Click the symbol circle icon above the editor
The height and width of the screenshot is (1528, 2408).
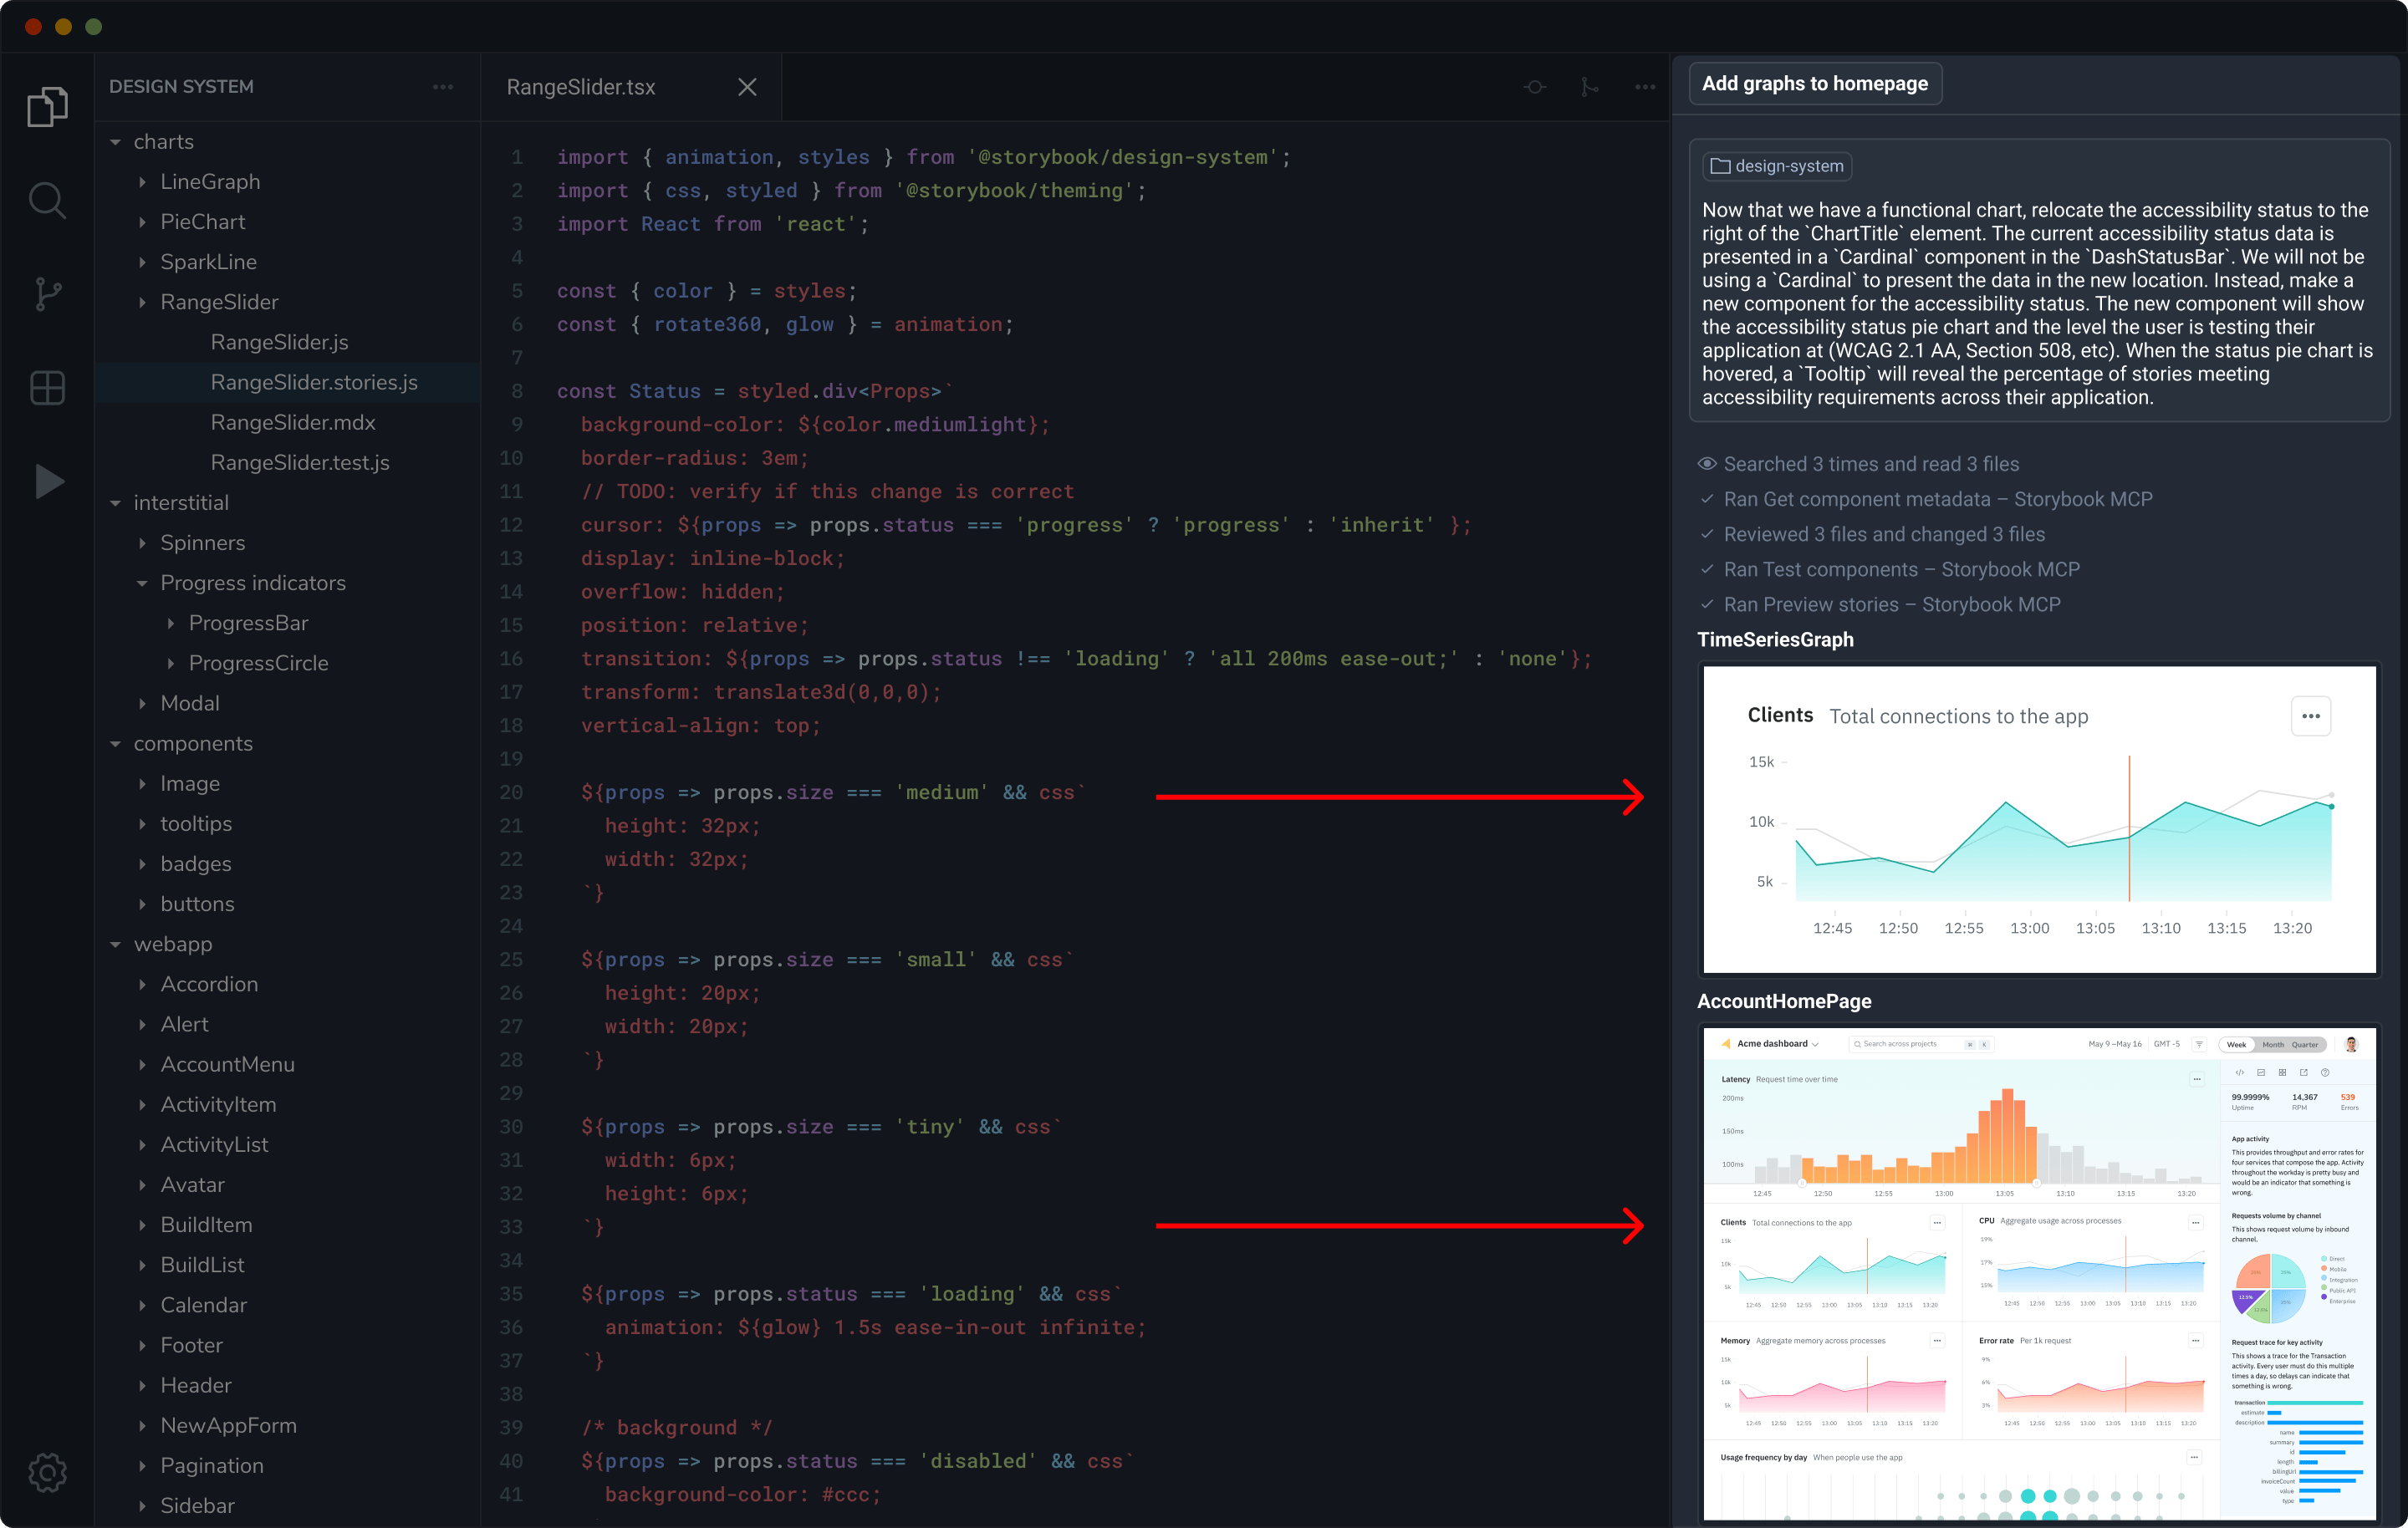click(x=1534, y=87)
